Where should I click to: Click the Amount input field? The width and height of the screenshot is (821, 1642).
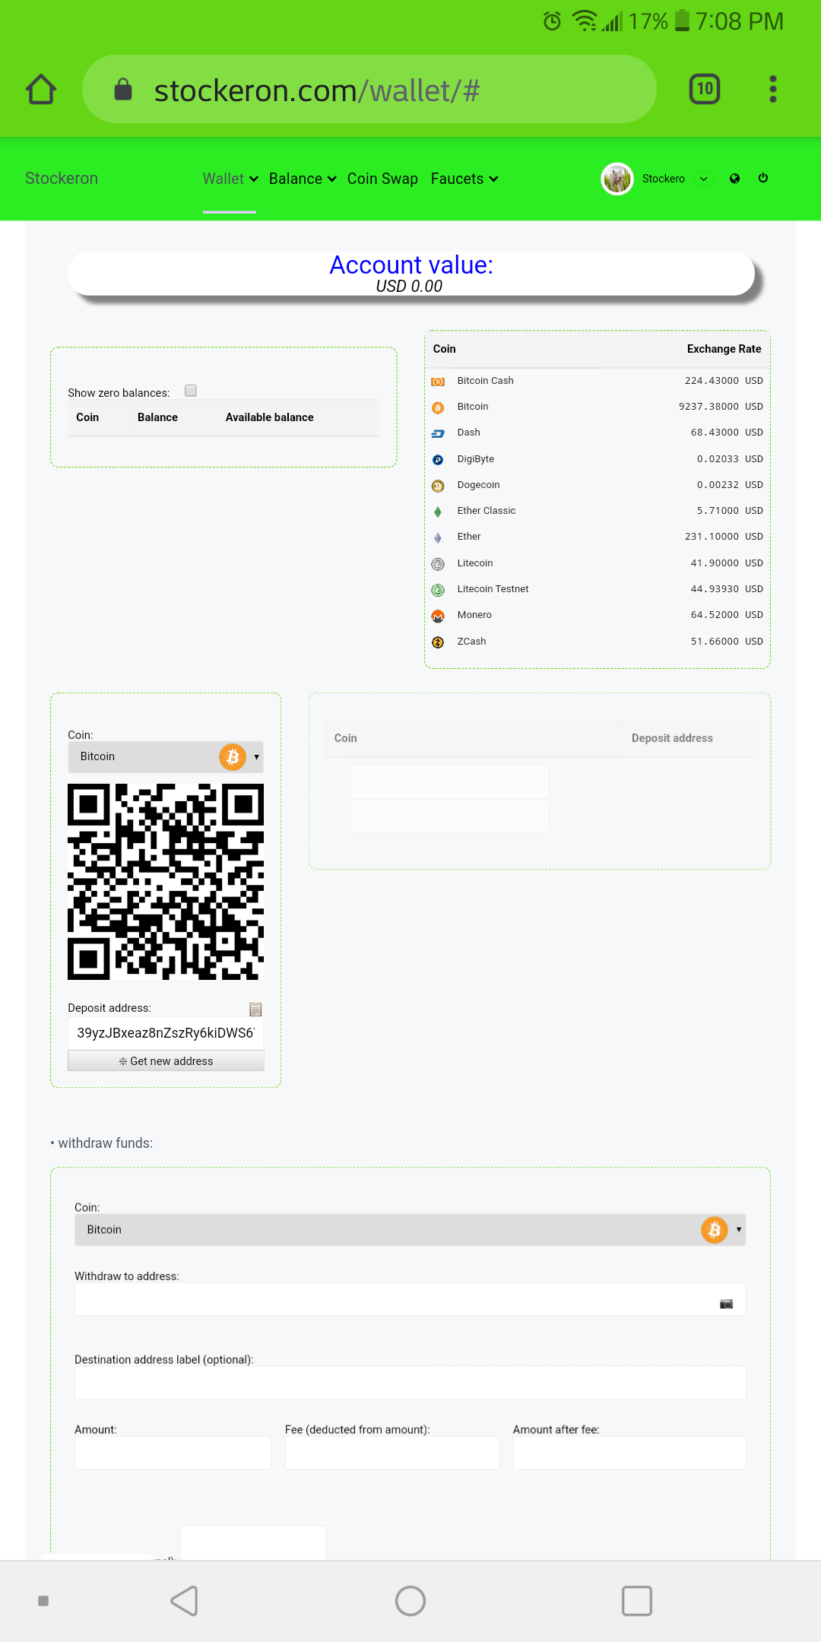click(x=173, y=1453)
